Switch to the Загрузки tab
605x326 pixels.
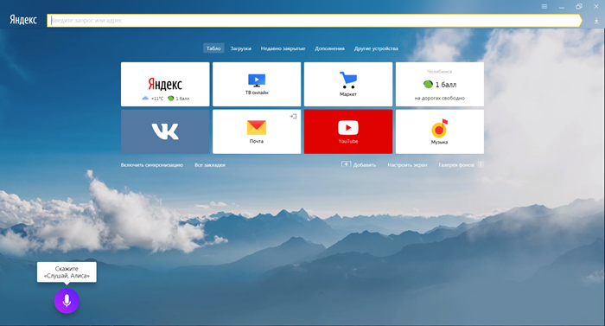[241, 48]
